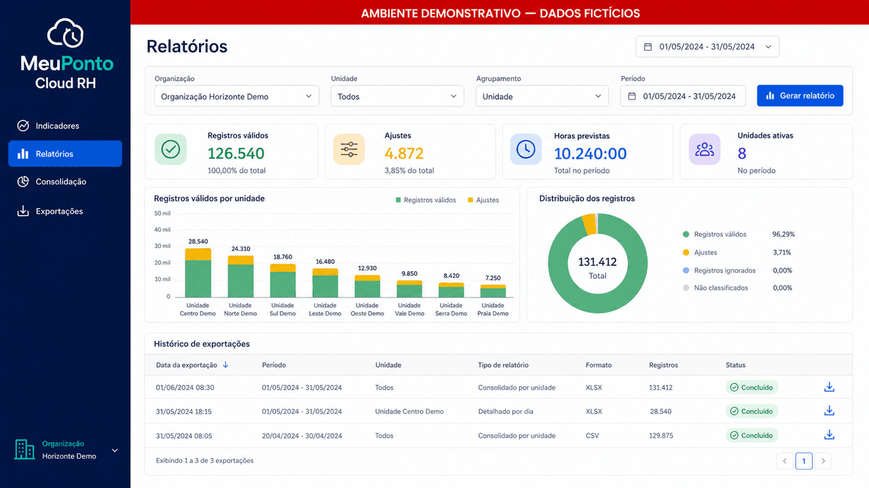Click the Unidade Centro Demo bar

198,272
